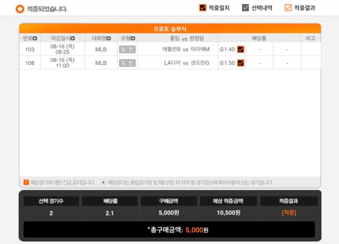The image size is (339, 244).
Task: Click the star neutral-venue notice icon
Action: click(x=103, y=182)
